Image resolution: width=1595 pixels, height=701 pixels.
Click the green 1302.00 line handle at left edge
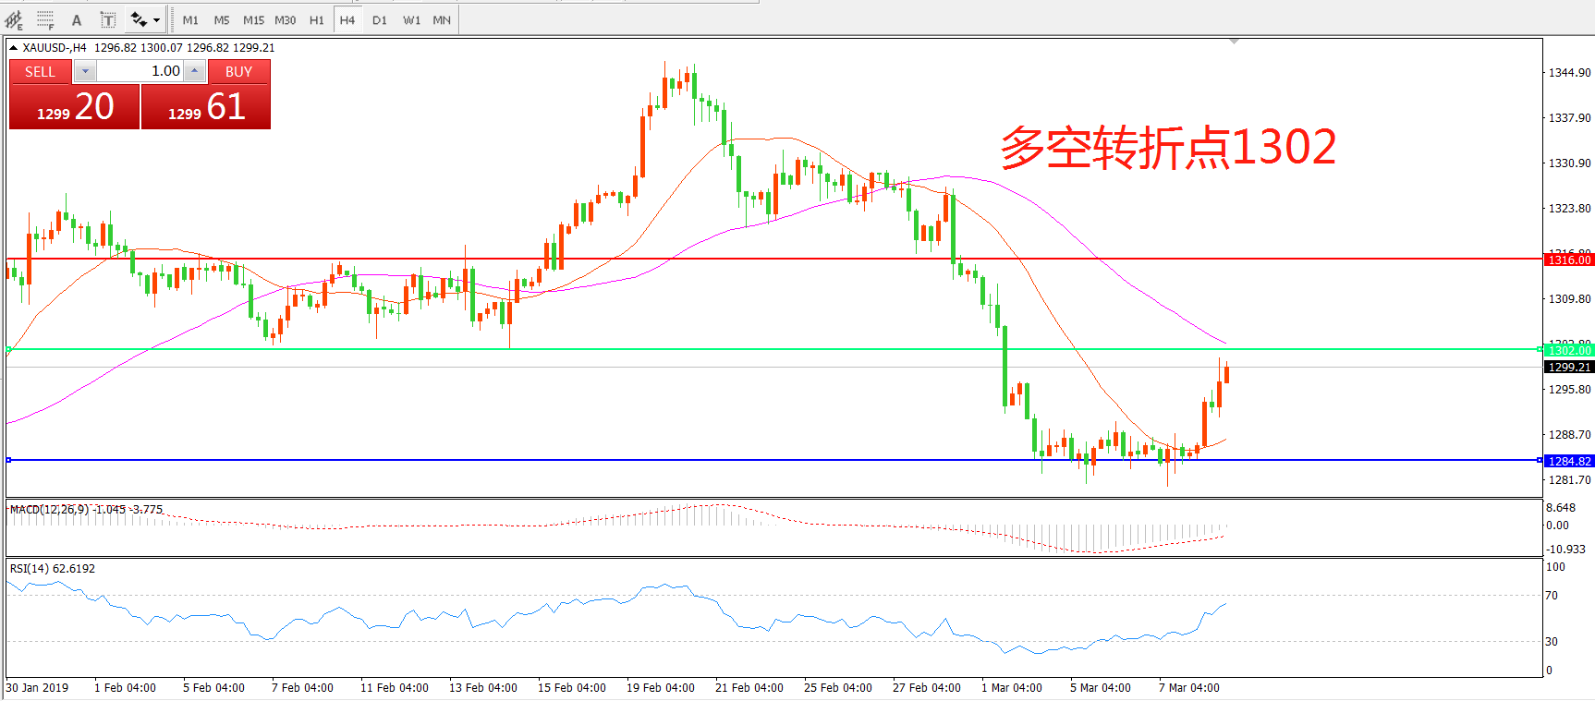point(8,349)
